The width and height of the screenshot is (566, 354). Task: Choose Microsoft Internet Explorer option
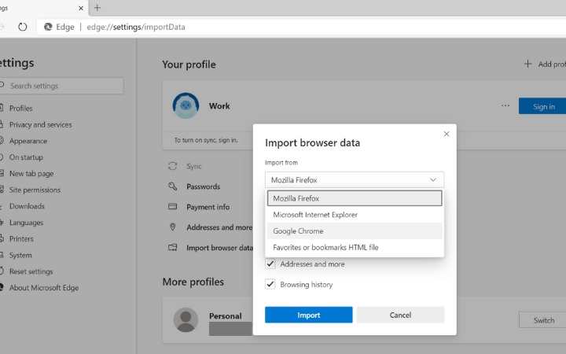click(355, 215)
